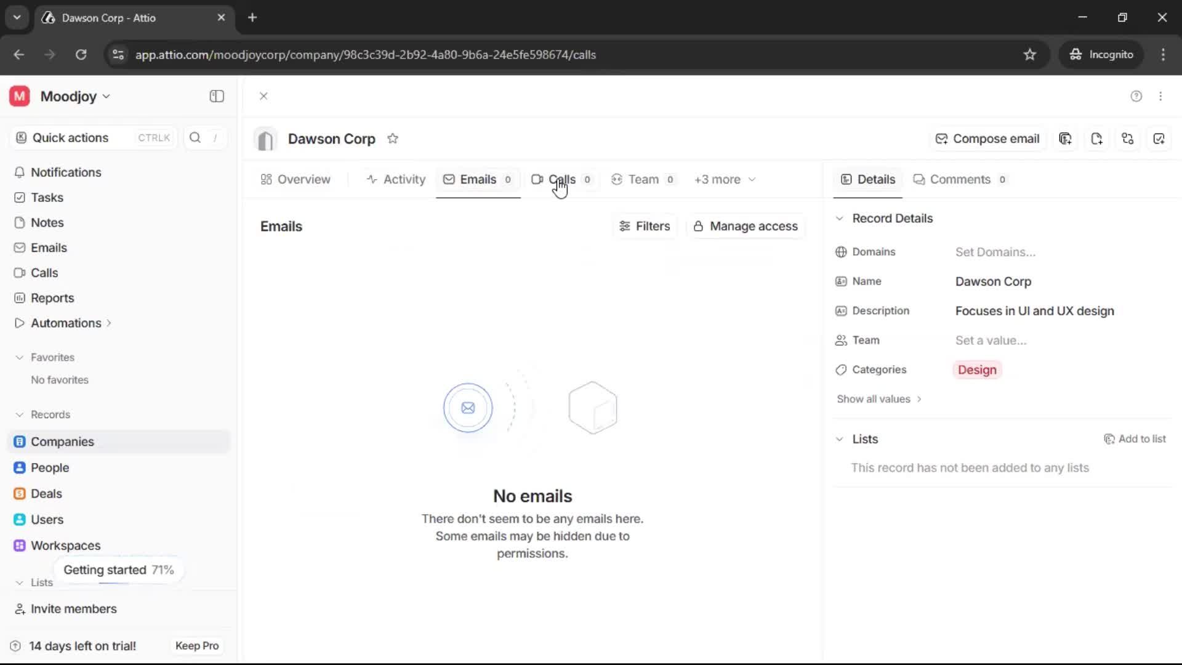Bookmark the page with the address bar star

[1030, 54]
